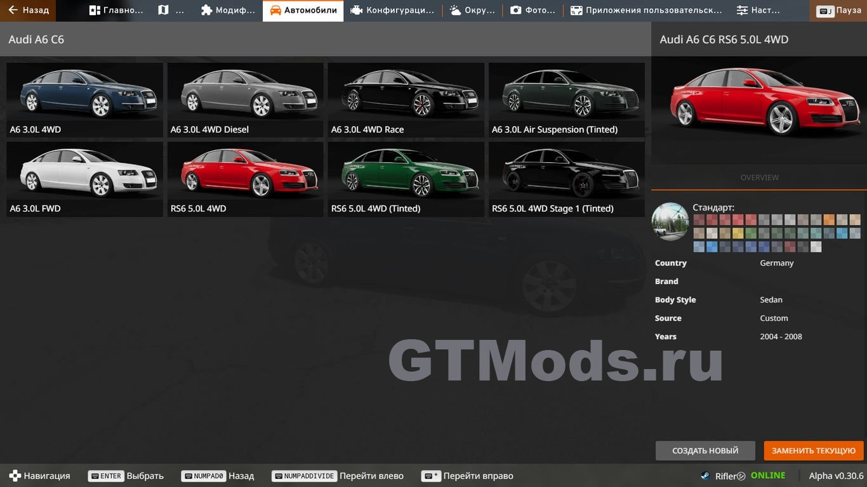Screen dimensions: 867x487
Task: Click the Custom source value
Action: [774, 318]
